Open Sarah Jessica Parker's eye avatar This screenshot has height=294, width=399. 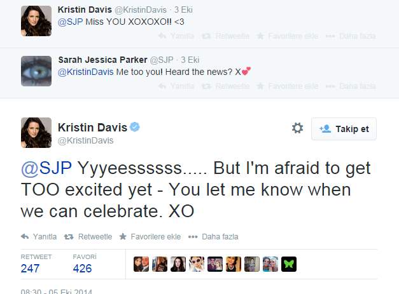(36, 71)
